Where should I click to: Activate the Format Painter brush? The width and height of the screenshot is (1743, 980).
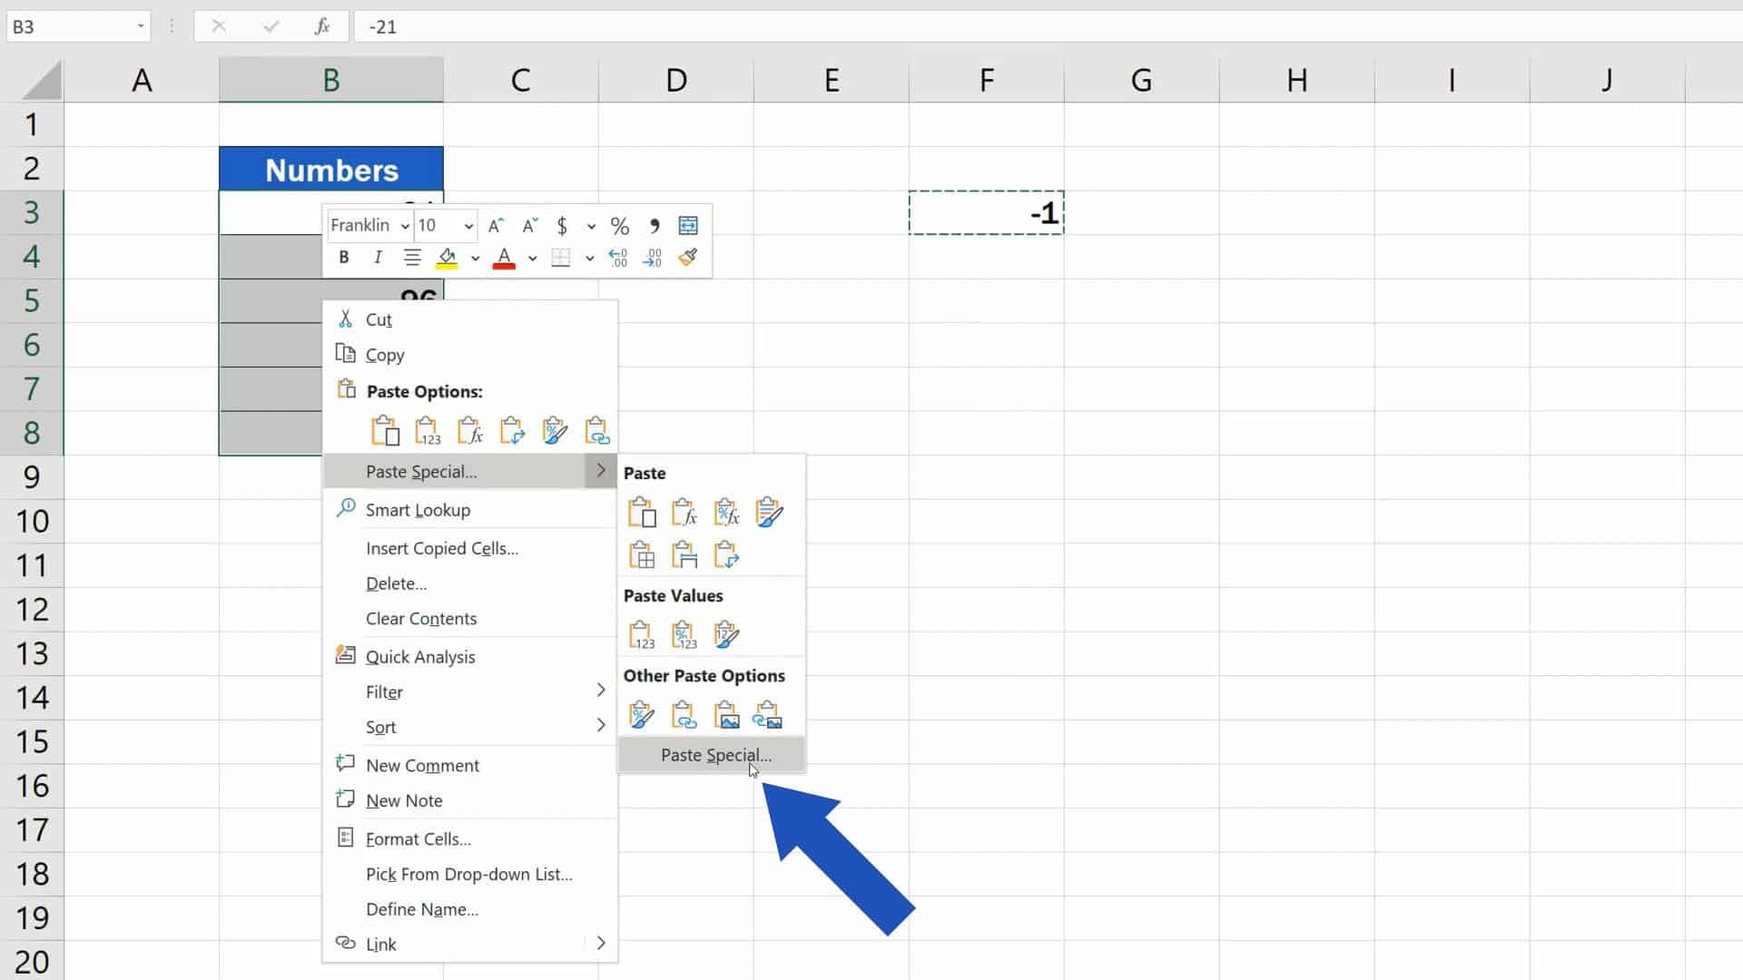pos(688,258)
